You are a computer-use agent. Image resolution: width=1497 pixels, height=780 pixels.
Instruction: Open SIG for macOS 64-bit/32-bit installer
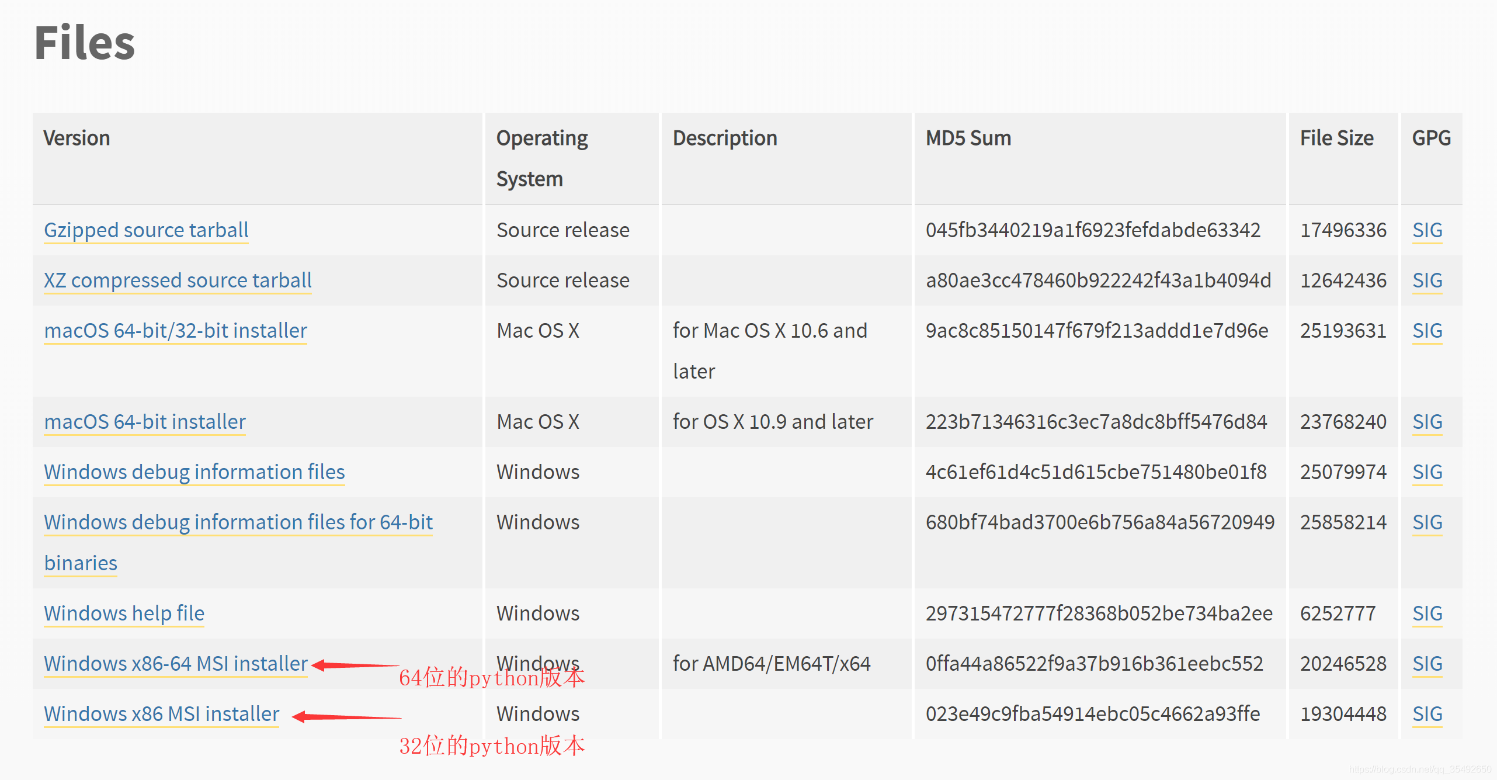tap(1427, 331)
